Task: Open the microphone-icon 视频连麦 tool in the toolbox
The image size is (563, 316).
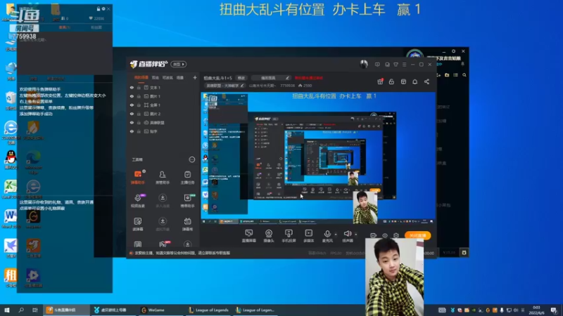Action: (137, 201)
